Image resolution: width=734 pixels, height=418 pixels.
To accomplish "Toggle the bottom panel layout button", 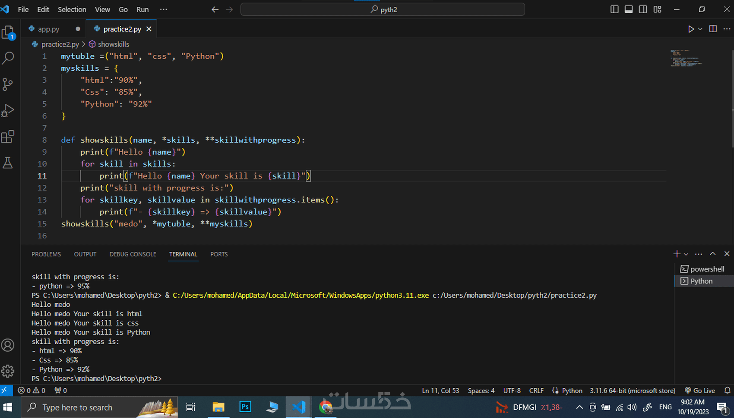I will 629,9.
